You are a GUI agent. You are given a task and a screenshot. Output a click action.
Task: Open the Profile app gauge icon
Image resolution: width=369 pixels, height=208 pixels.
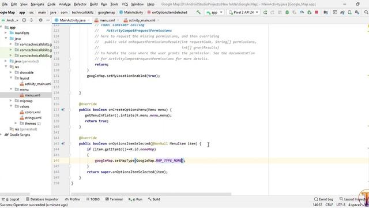tap(302, 12)
